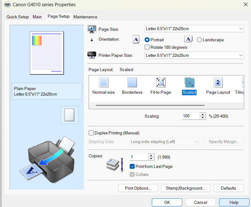Image resolution: width=251 pixels, height=207 pixels.
Task: Click the Defaults button
Action: [228, 188]
